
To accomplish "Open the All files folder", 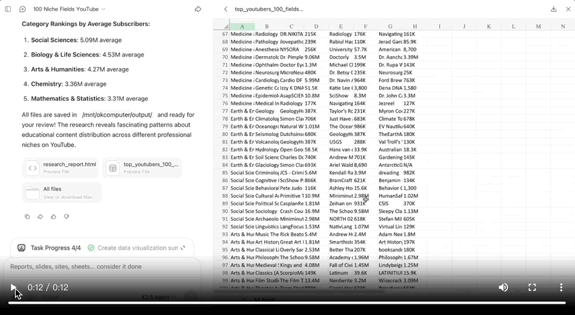I will point(62,192).
